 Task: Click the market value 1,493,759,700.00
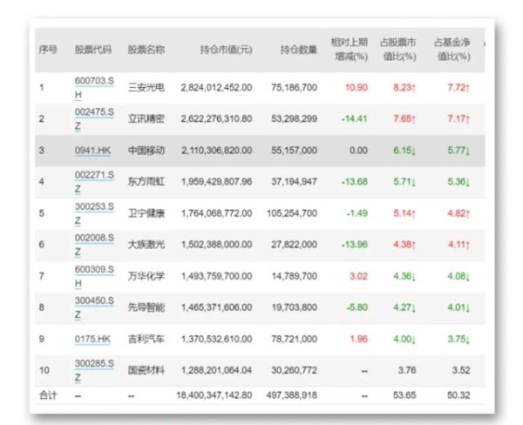pos(216,276)
